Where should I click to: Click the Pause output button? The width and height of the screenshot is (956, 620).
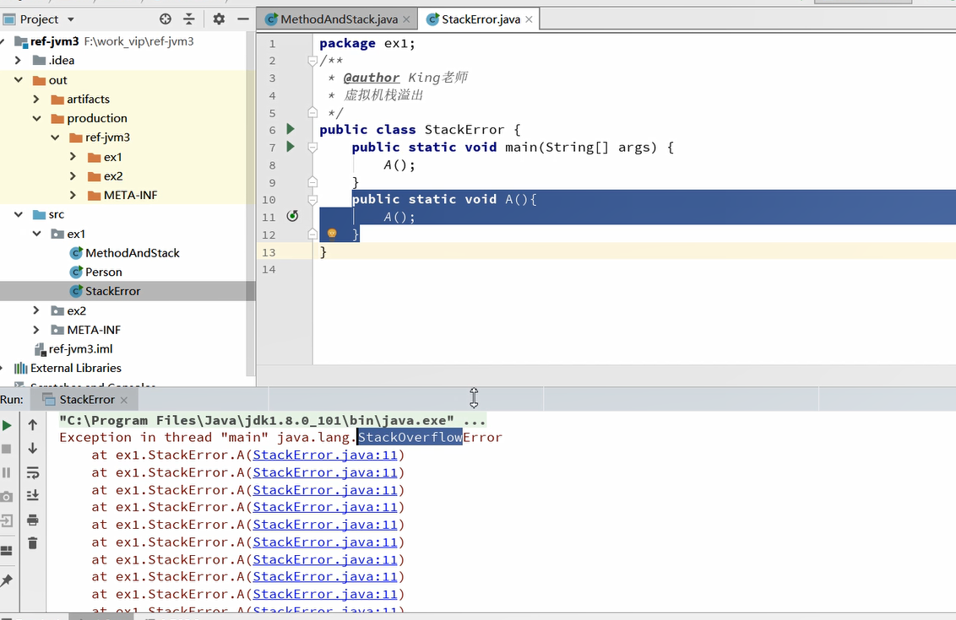tap(7, 472)
